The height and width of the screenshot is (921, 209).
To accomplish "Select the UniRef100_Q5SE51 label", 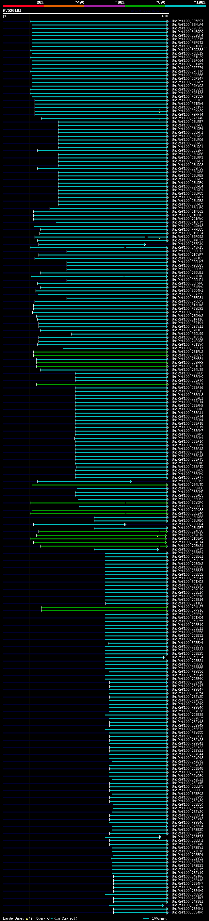I will pyautogui.click(x=187, y=553).
